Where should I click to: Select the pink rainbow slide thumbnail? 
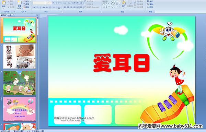[20, 109]
